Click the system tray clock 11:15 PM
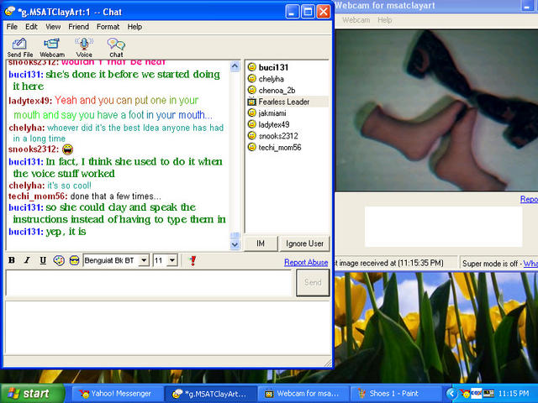The height and width of the screenshot is (403, 538). [x=514, y=394]
